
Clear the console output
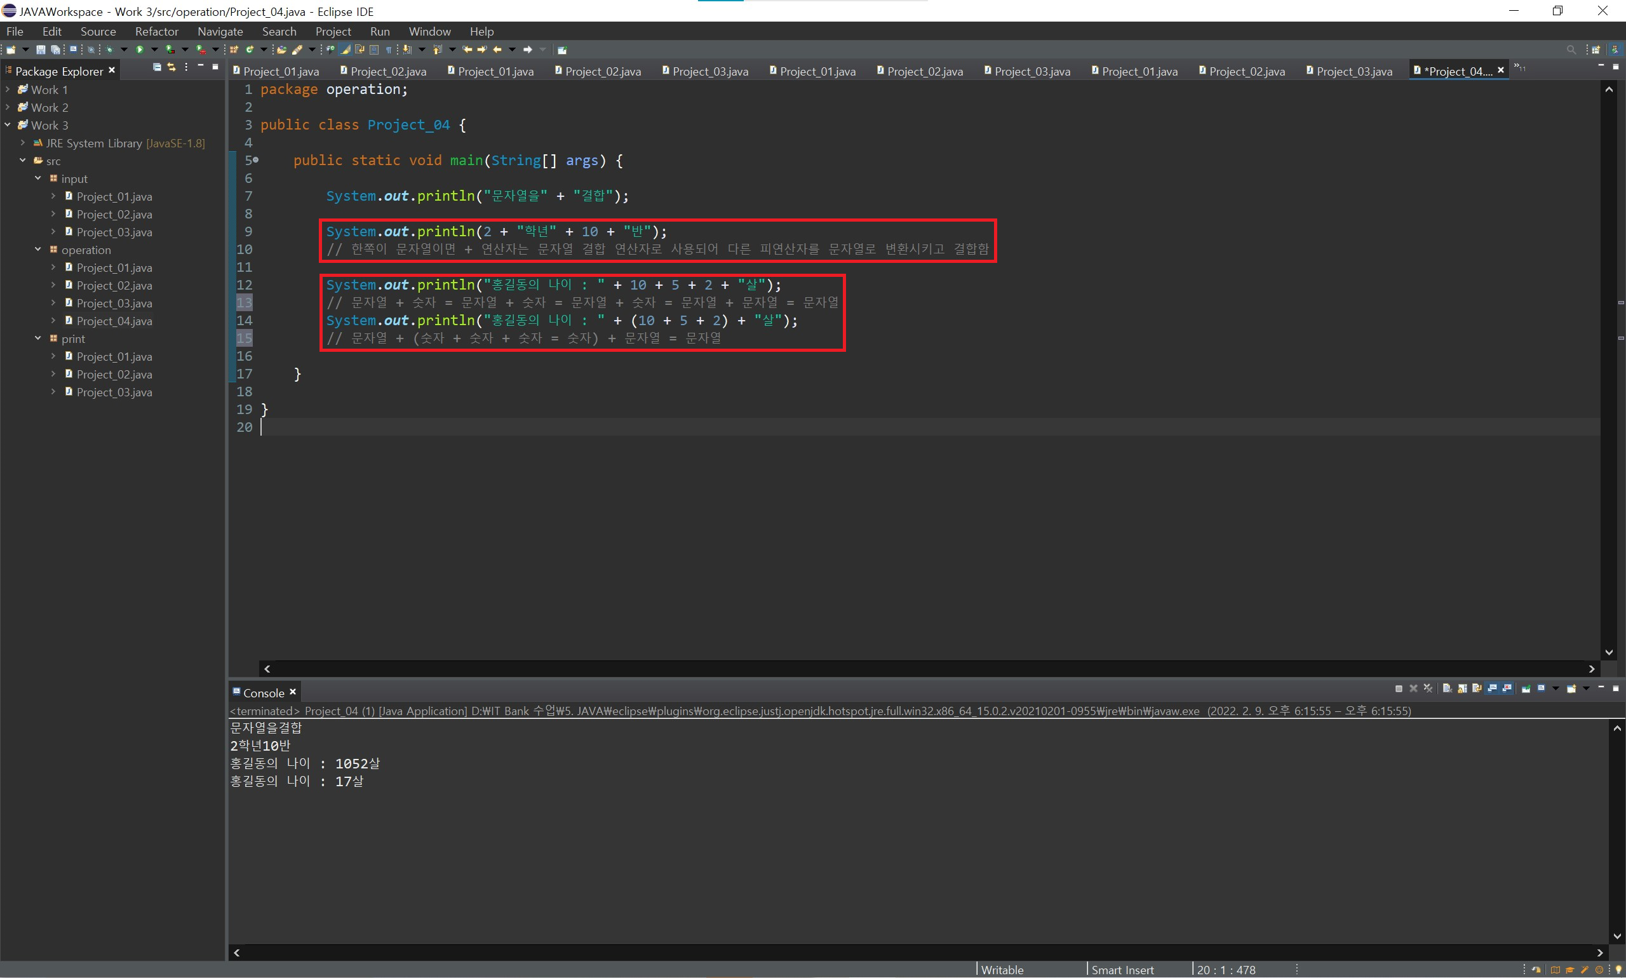pyautogui.click(x=1447, y=688)
